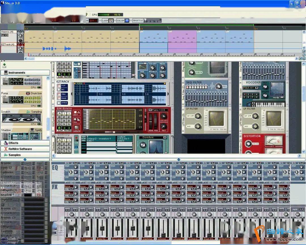Click the ReWire Software button
Image resolution: width=306 pixels, height=245 pixels.
point(25,149)
